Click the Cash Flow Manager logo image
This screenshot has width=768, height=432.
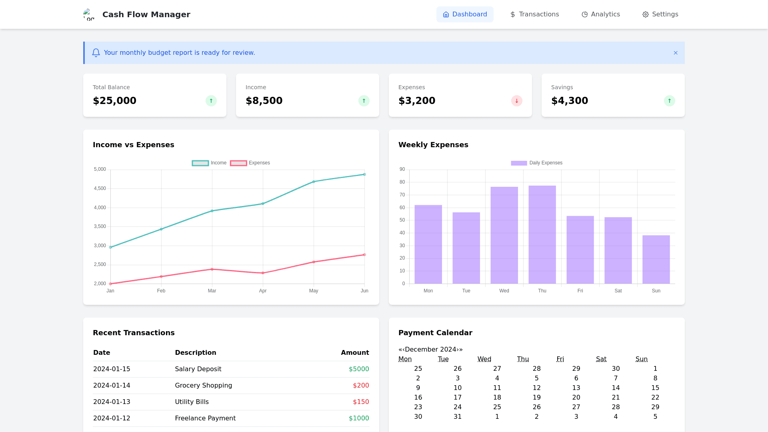pos(89,14)
